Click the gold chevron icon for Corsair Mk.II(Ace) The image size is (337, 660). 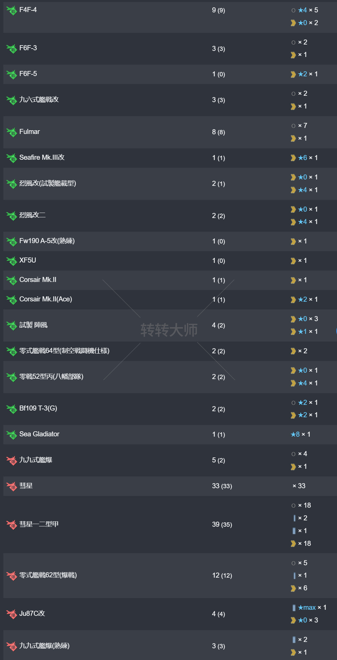pos(293,300)
